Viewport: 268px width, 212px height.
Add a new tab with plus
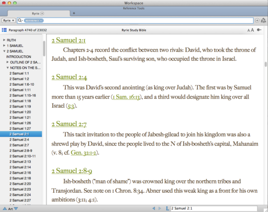click(74, 13)
